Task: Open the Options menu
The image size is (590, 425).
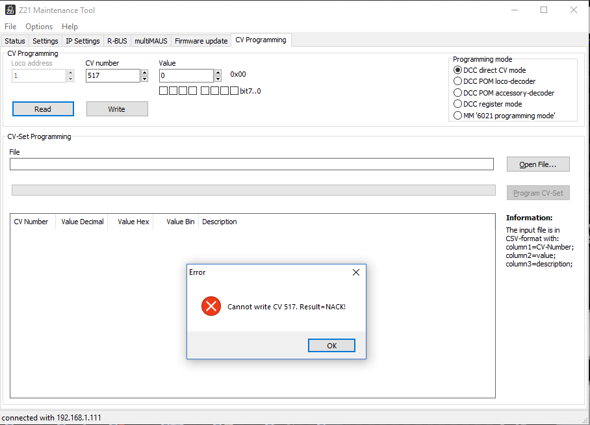Action: pyautogui.click(x=39, y=27)
